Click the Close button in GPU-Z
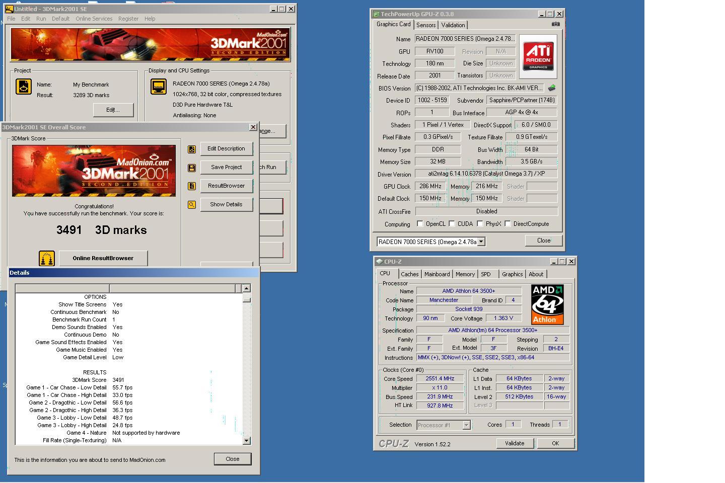Viewport: 725px width, 483px height. [544, 240]
